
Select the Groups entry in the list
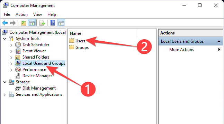[82, 48]
